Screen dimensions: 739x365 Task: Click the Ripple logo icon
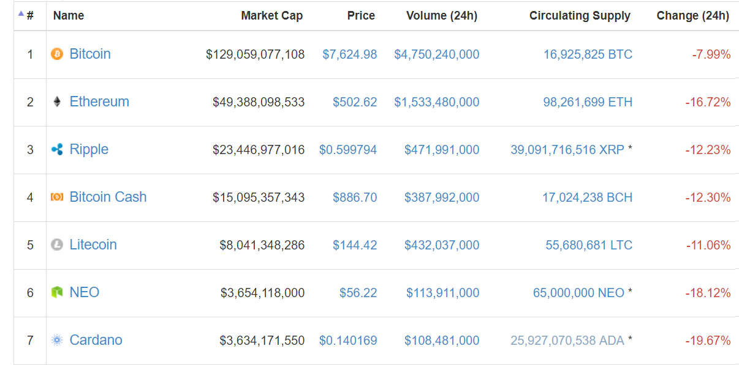(57, 149)
